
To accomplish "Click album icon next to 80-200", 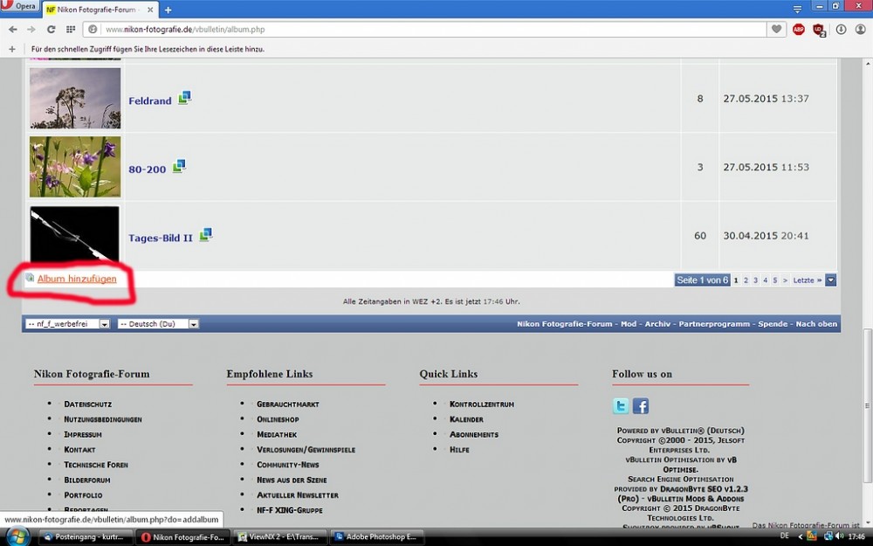I will 179,167.
